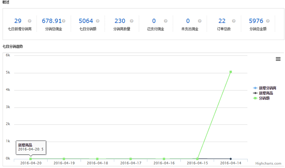The image size is (285, 168).
Task: Click help icon next to 分销商数量
Action: (x=132, y=21)
